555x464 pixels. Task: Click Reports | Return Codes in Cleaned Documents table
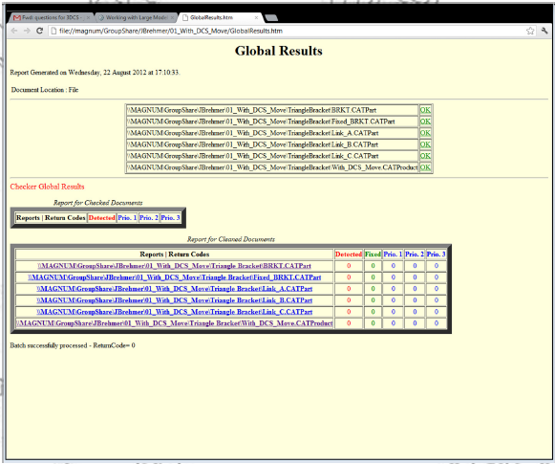(x=175, y=254)
